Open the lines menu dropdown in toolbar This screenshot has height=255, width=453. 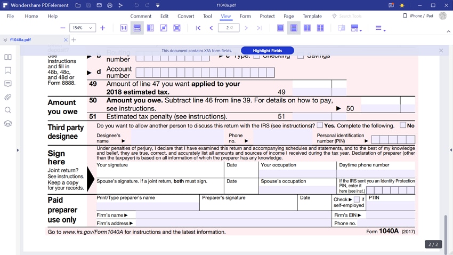(380, 28)
